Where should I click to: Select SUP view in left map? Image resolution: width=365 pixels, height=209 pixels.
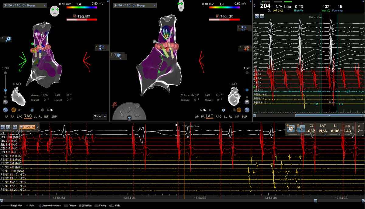(54, 116)
